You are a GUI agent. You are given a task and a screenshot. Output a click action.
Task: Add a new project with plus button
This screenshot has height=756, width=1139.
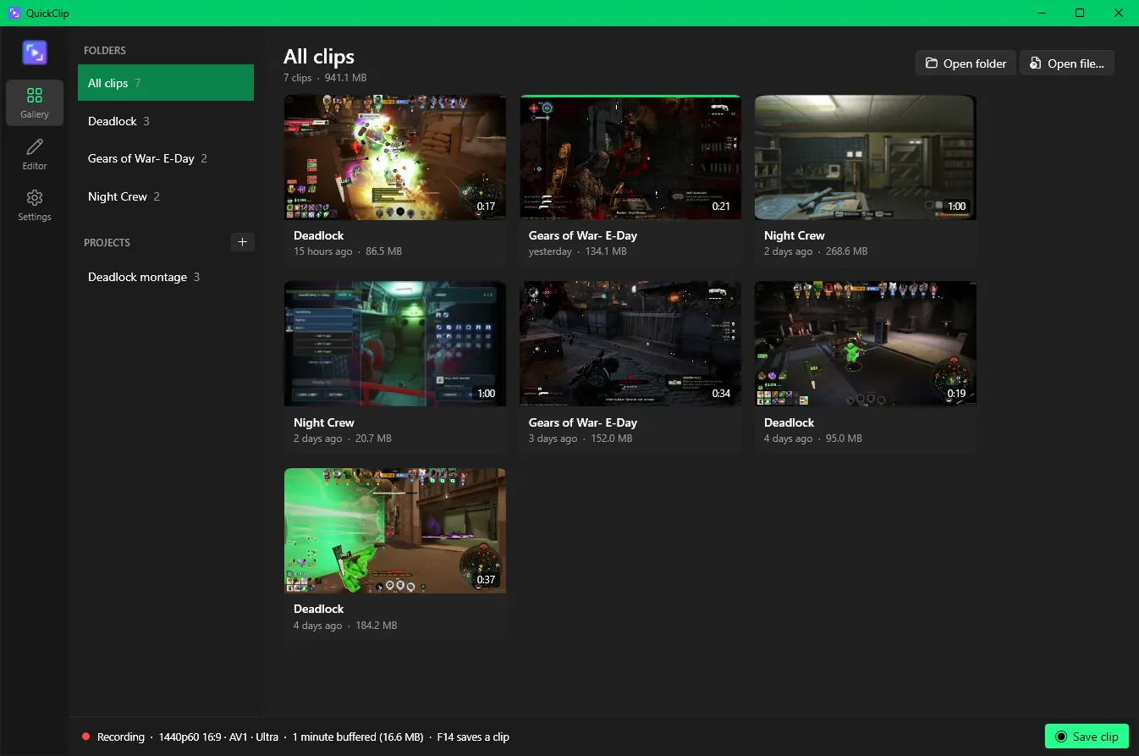click(x=242, y=242)
